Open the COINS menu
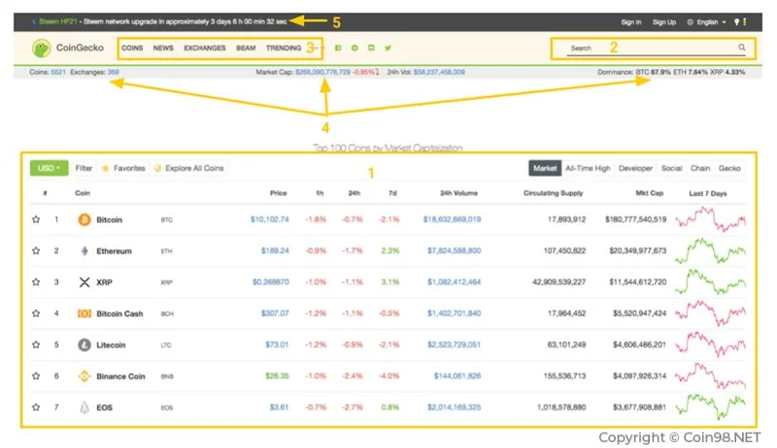This screenshot has height=448, width=777. pyautogui.click(x=132, y=48)
